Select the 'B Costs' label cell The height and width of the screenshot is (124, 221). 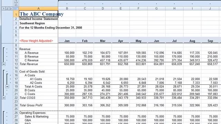pos(38,90)
